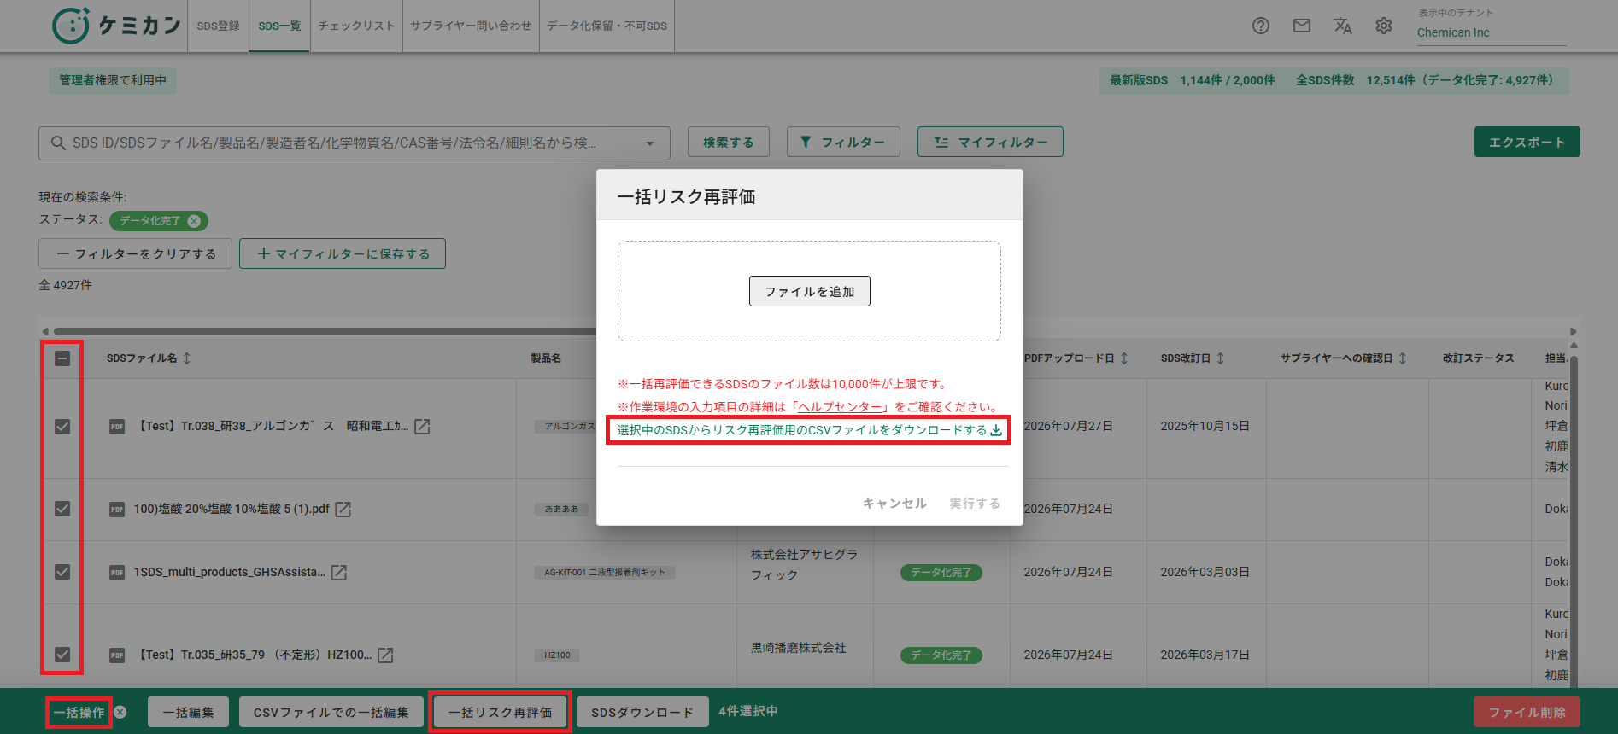Open the mail envelope icon
Screen dimensions: 1618x734
point(1302,26)
